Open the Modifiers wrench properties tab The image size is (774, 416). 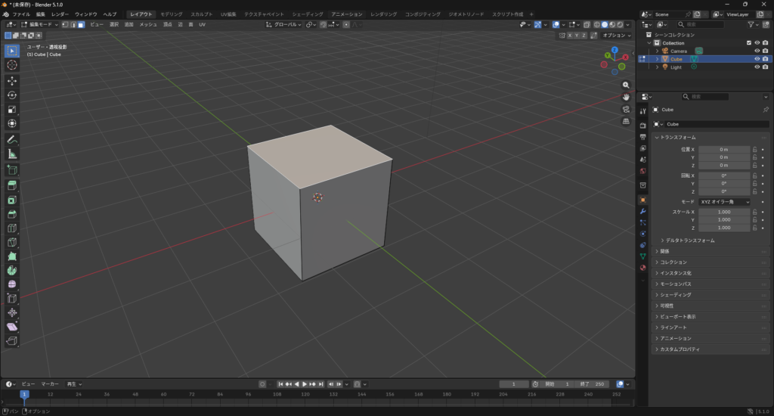(642, 212)
